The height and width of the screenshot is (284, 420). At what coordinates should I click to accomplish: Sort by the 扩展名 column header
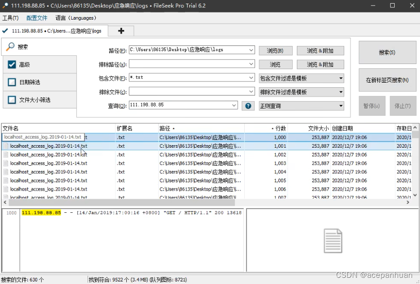pyautogui.click(x=137, y=128)
